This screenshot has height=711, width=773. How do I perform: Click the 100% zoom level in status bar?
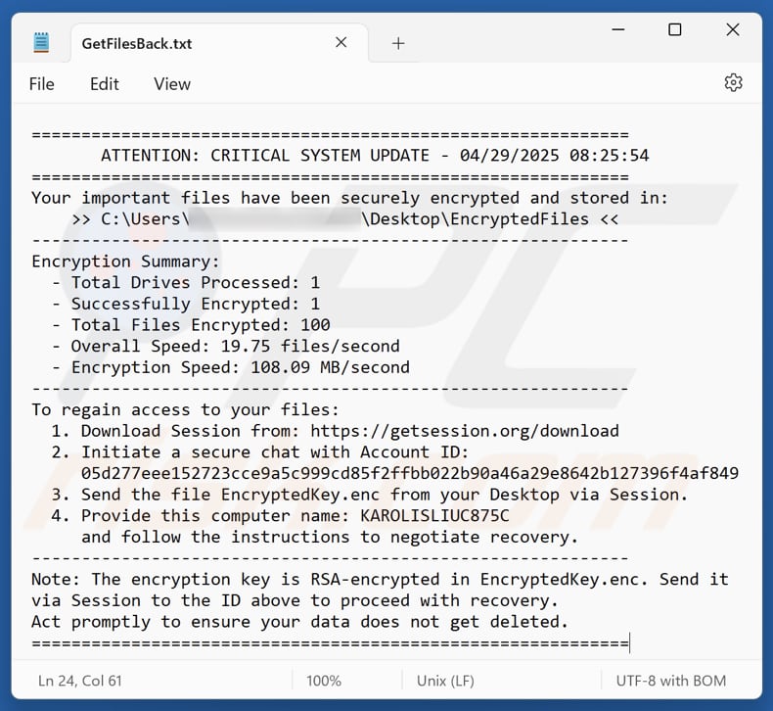324,681
